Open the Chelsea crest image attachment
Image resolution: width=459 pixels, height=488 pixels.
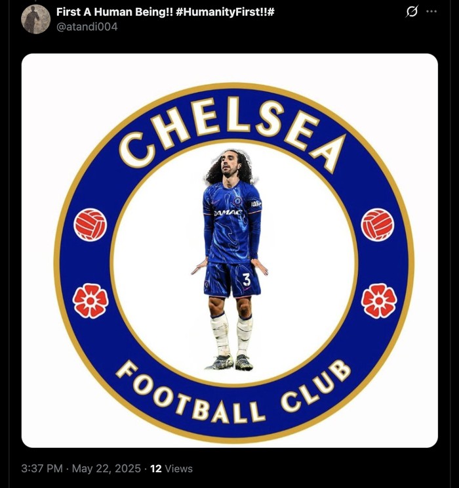pyautogui.click(x=229, y=250)
